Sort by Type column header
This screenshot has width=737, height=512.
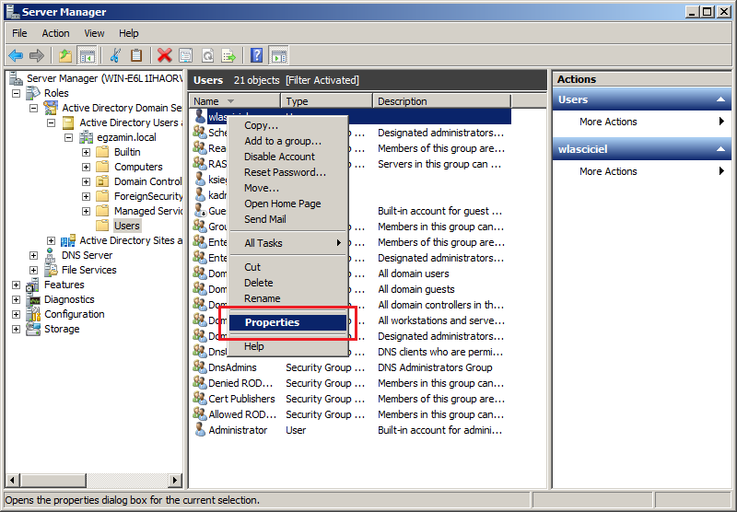coord(326,101)
